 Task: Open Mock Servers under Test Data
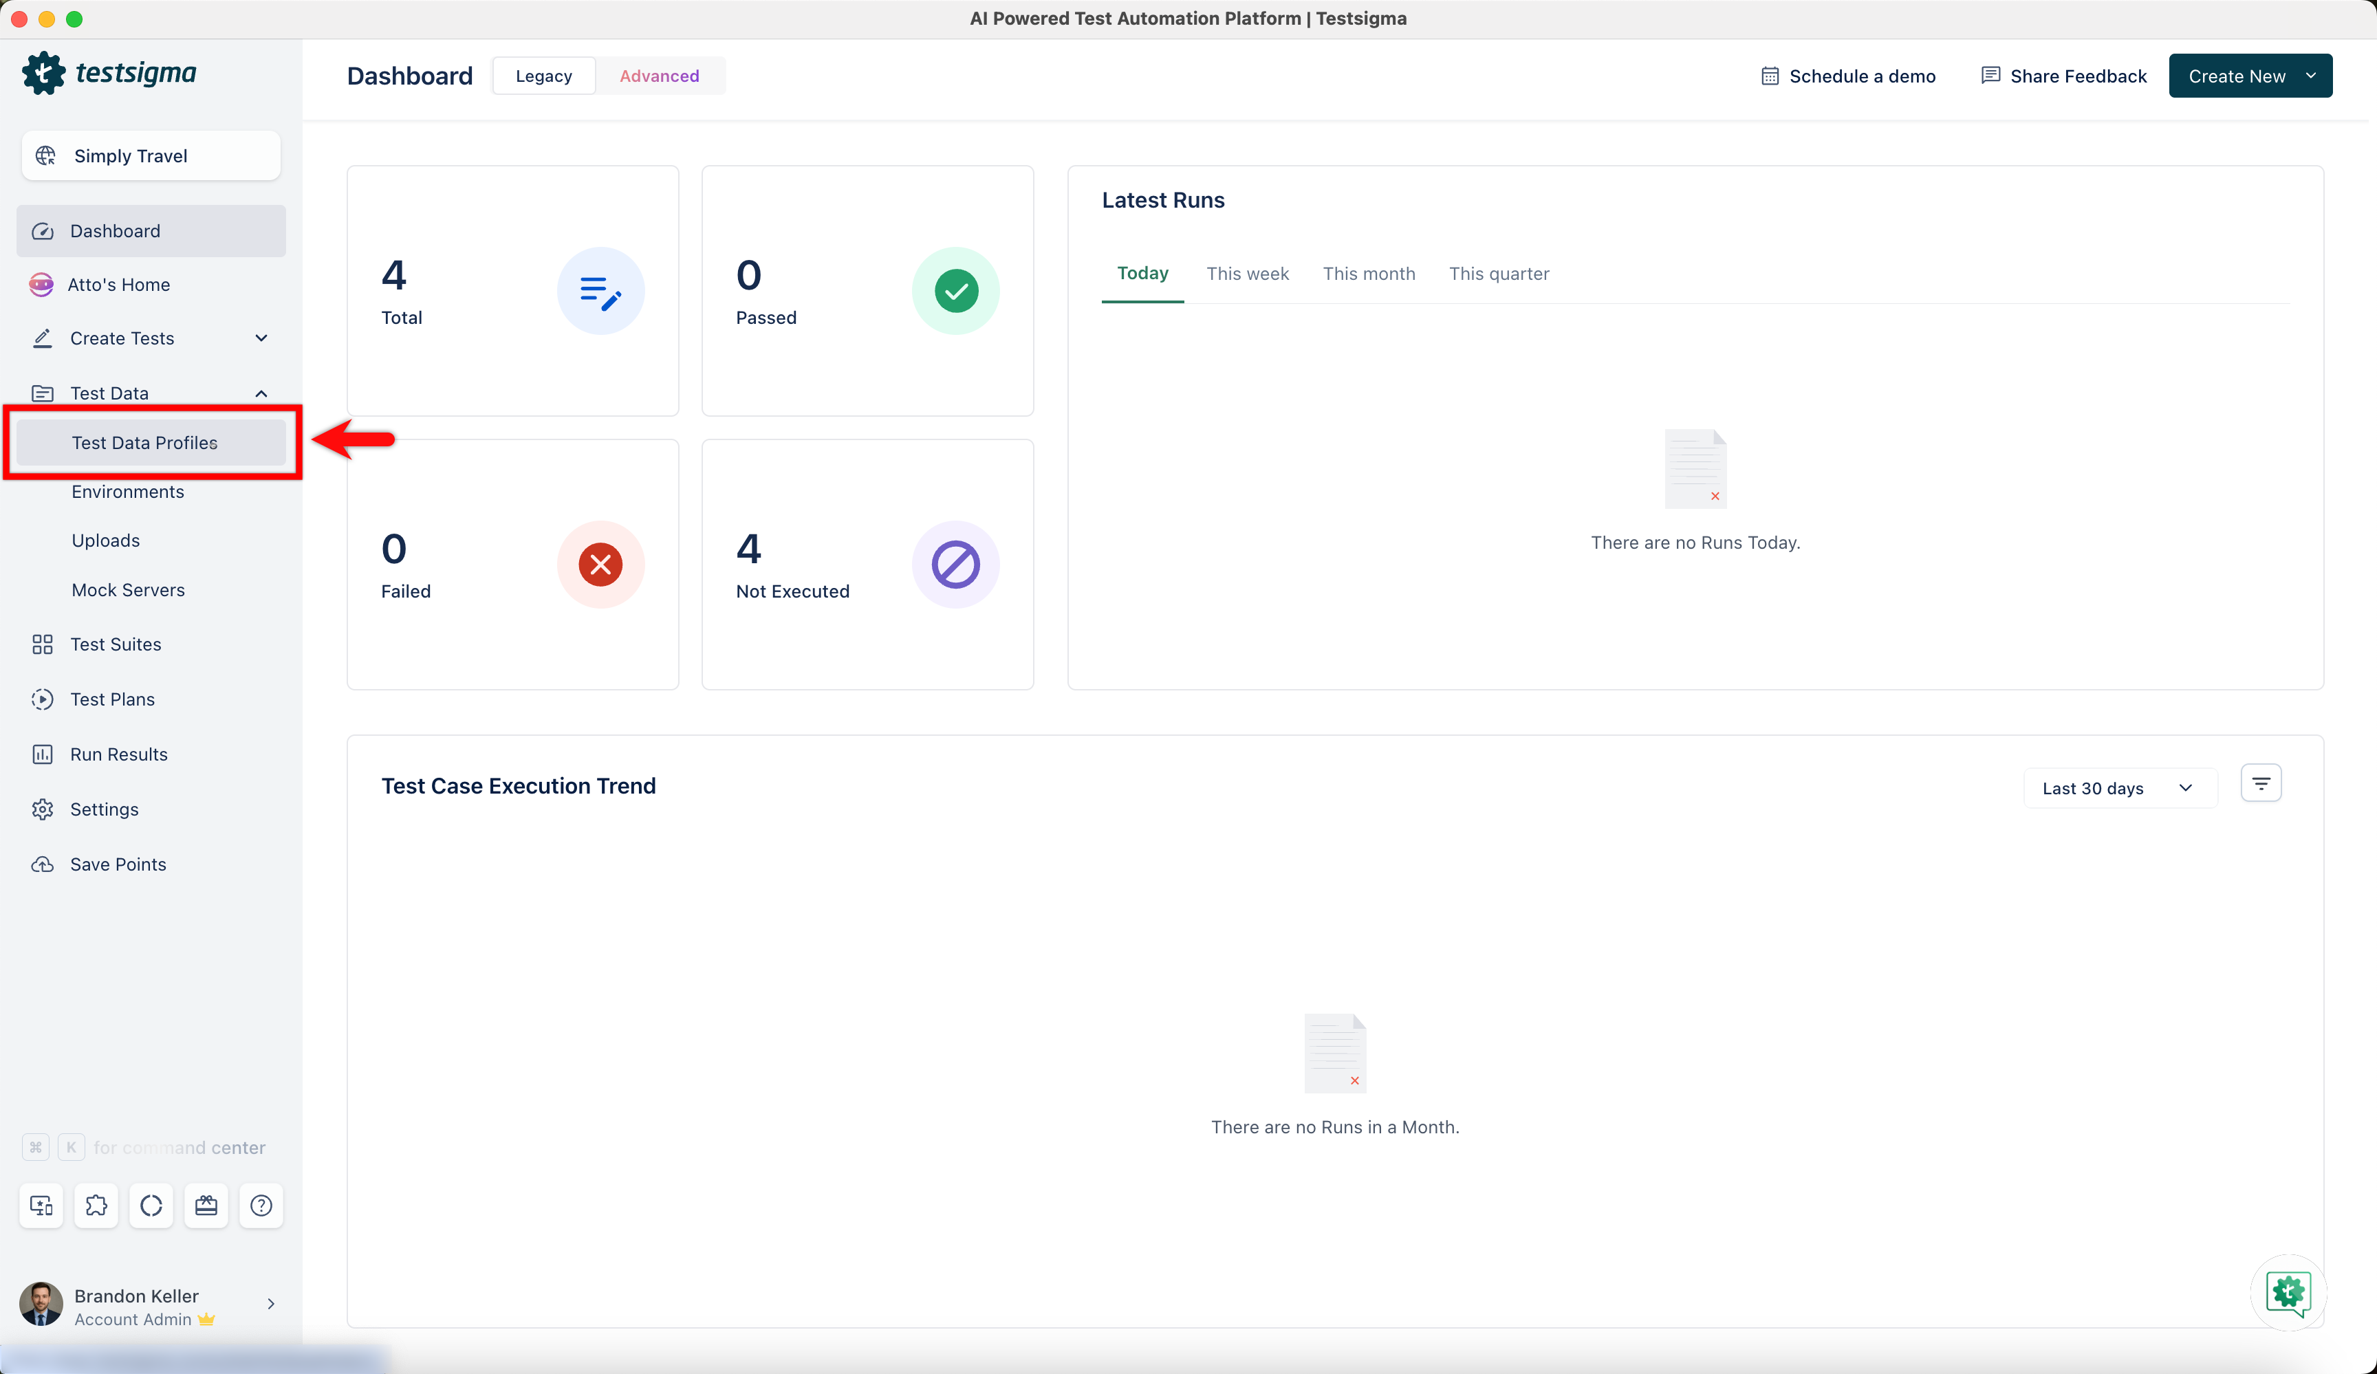(x=129, y=590)
